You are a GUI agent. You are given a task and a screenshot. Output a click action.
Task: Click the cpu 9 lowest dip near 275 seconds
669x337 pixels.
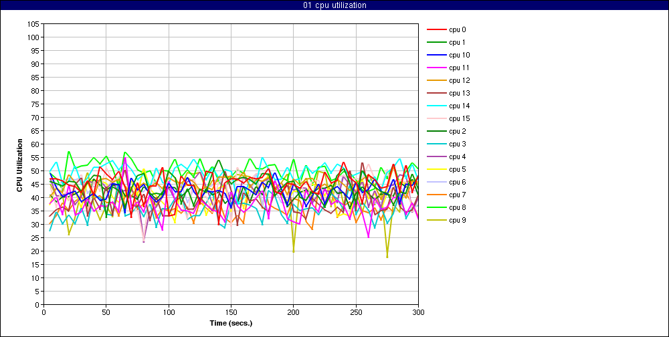tap(387, 257)
